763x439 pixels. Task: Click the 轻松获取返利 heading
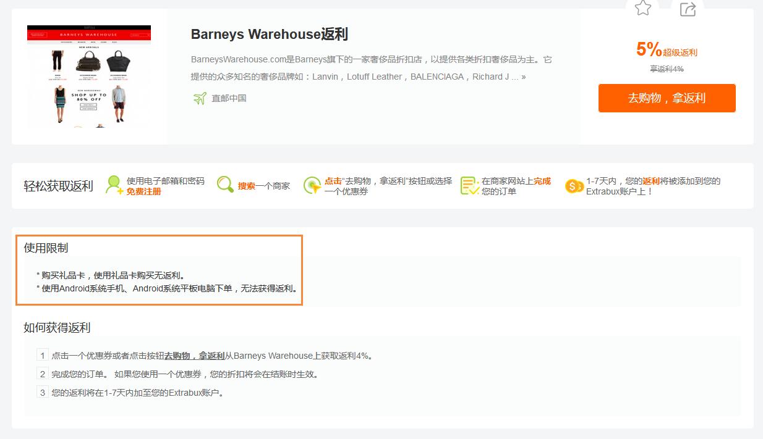pyautogui.click(x=58, y=186)
